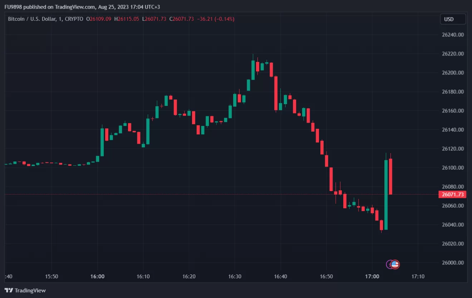472x298 pixels.
Task: Click the 26240.00 price scale label
Action: (x=453, y=35)
